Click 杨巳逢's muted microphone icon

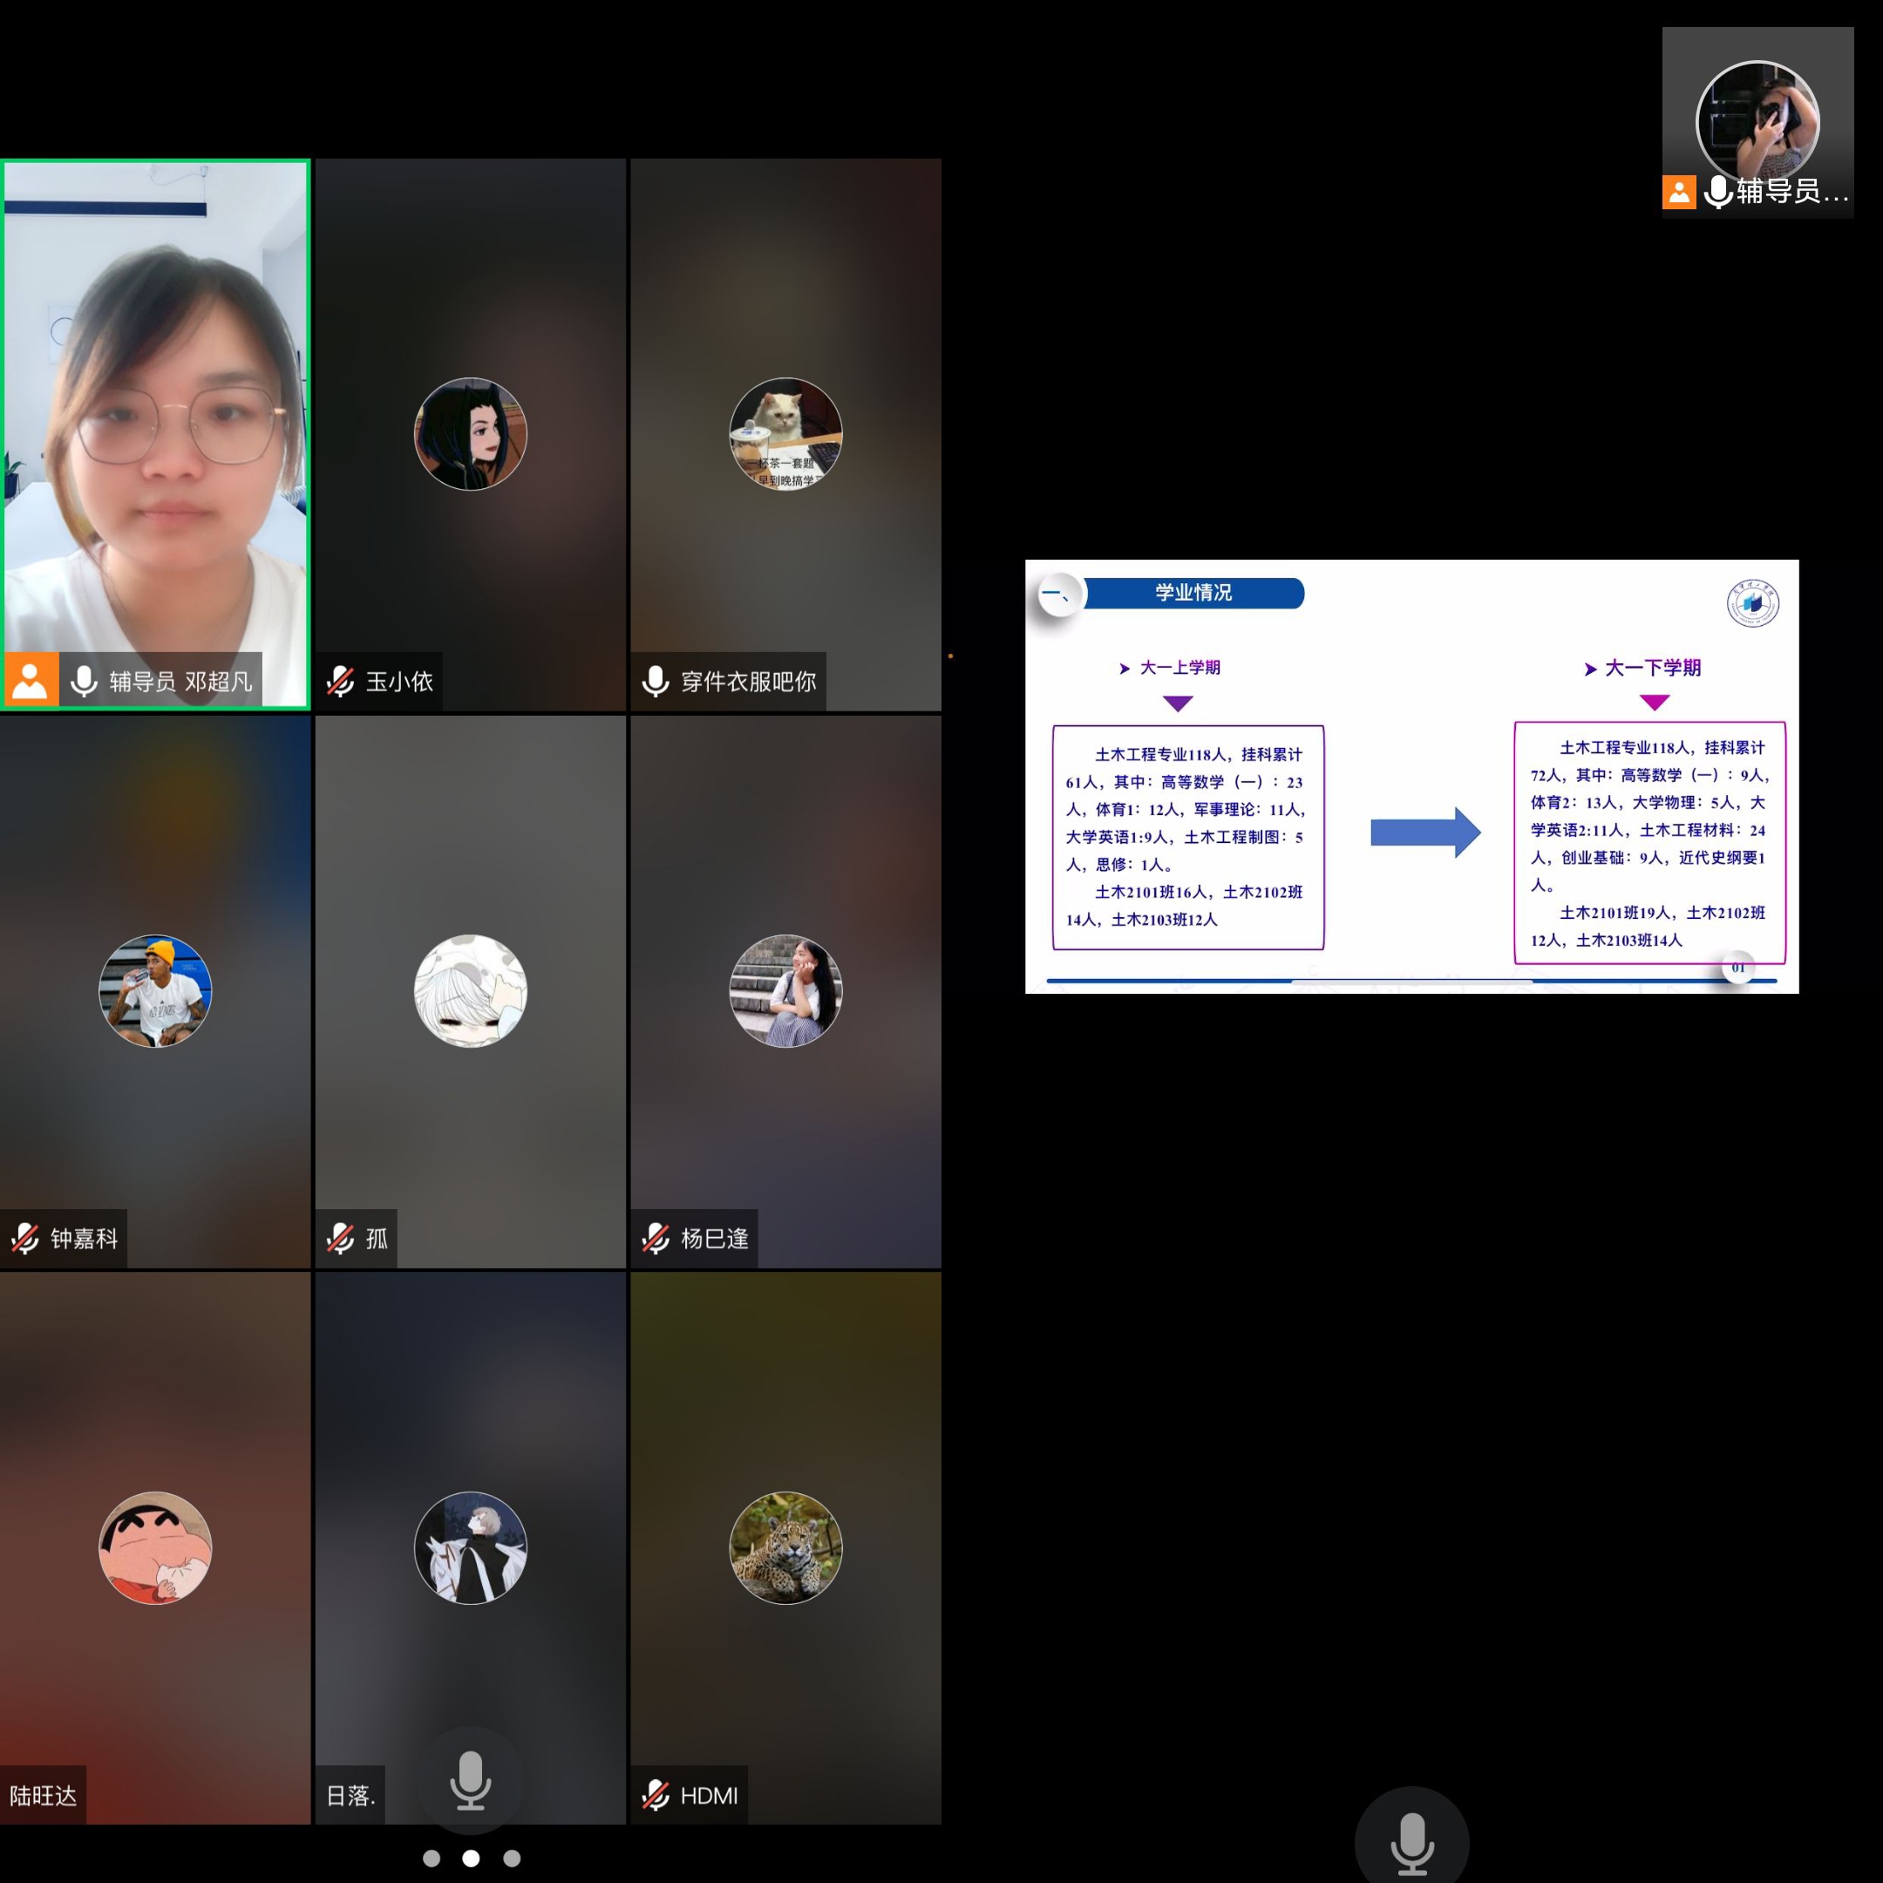coord(655,1238)
